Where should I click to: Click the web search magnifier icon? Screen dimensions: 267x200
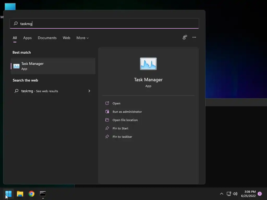click(x=16, y=91)
